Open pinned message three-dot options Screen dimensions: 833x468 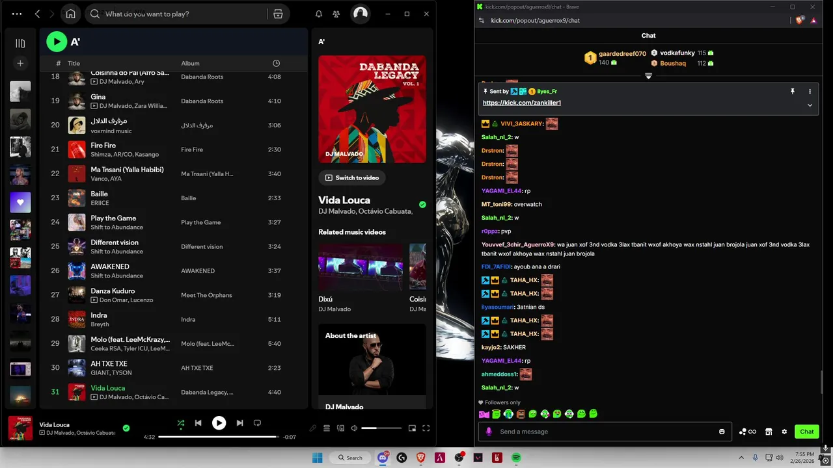click(x=810, y=92)
